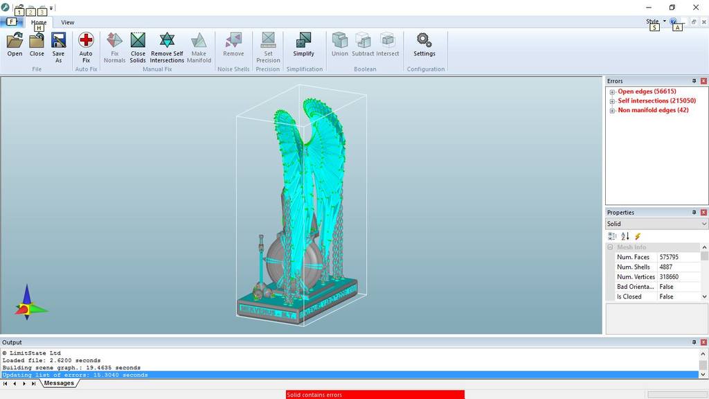
Task: Pin the Errors panel
Action: [694, 81]
